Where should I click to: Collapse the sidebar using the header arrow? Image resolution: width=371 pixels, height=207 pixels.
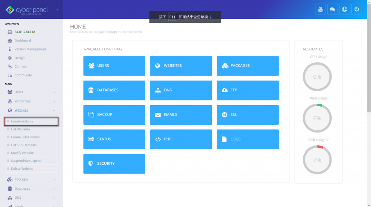pos(58,10)
